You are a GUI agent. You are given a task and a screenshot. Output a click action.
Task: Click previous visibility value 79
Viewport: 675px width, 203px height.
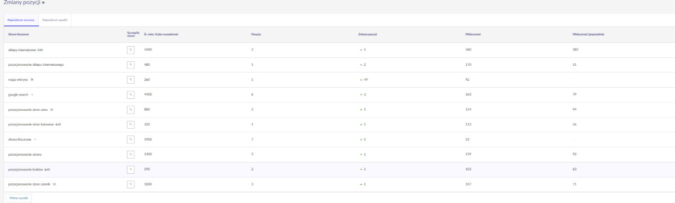[x=574, y=94]
